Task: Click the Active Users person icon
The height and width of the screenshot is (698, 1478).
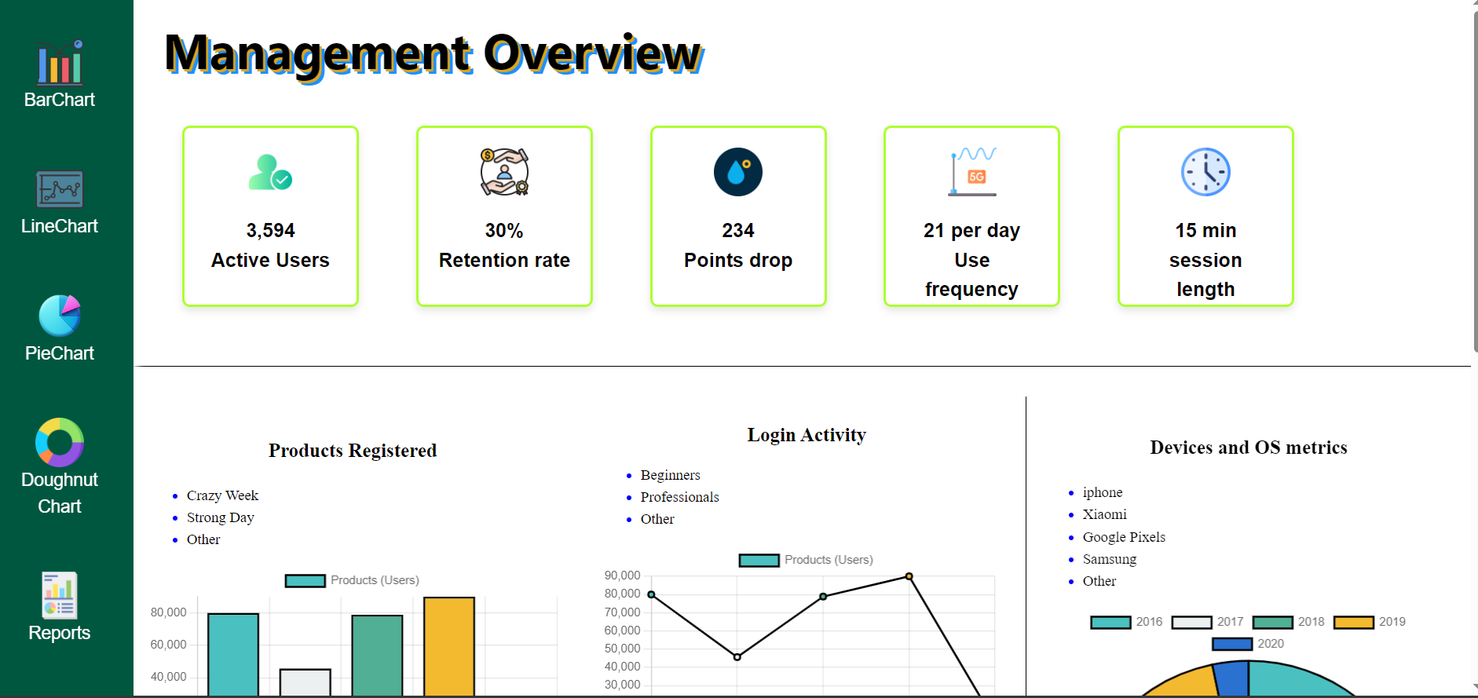Action: tap(270, 172)
